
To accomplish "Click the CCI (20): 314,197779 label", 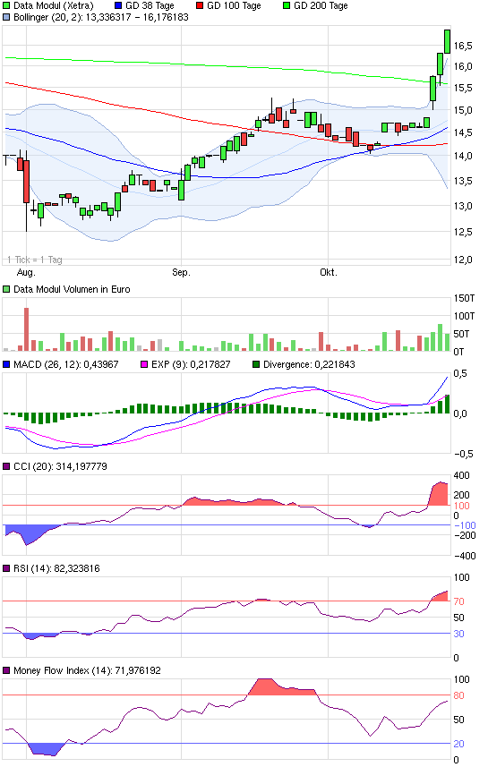I will pyautogui.click(x=60, y=466).
